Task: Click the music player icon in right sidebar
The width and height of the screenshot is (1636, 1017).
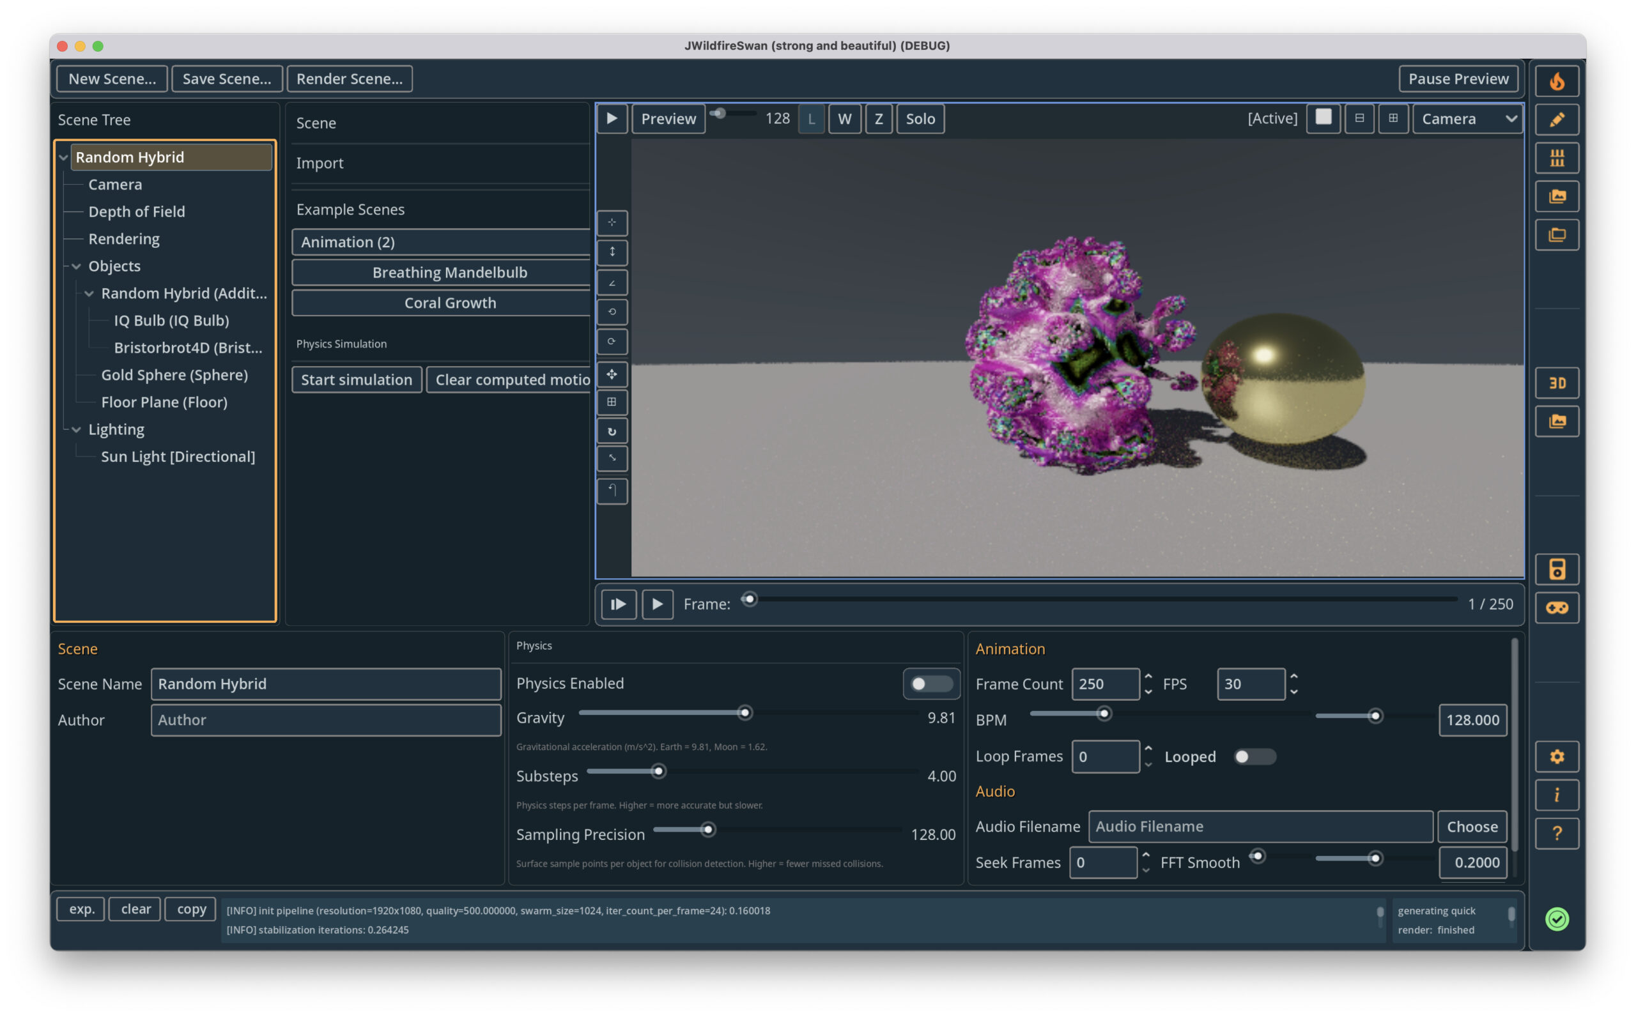Action: click(x=1556, y=569)
